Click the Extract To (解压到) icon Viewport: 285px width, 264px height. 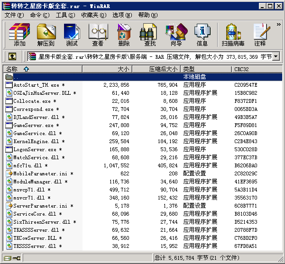click(x=46, y=35)
